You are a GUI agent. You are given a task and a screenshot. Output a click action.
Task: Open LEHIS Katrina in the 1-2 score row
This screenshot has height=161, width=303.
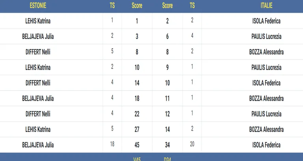point(38,21)
